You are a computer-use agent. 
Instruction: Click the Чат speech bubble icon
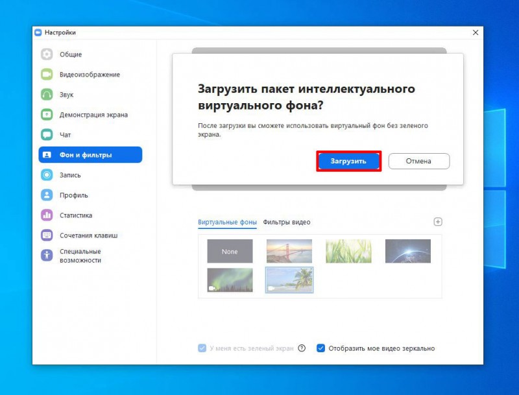coord(47,135)
